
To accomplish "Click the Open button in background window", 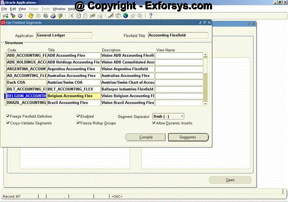I will [230, 180].
